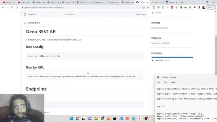Open the new tab plus button
The width and height of the screenshot is (217, 122).
pyautogui.click(x=182, y=2)
